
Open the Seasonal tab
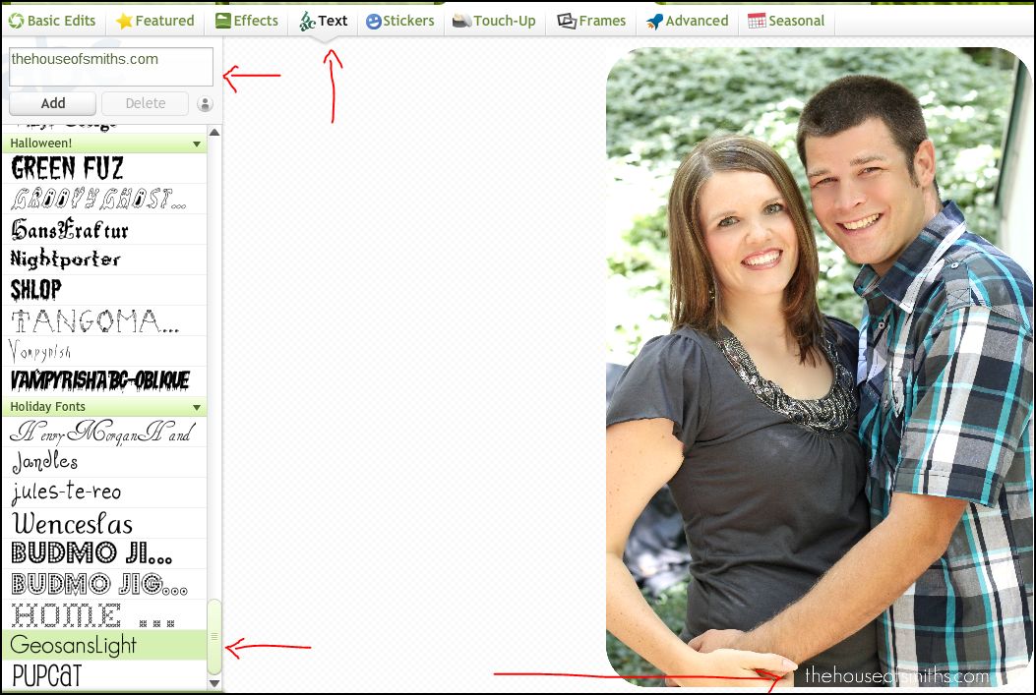[786, 21]
